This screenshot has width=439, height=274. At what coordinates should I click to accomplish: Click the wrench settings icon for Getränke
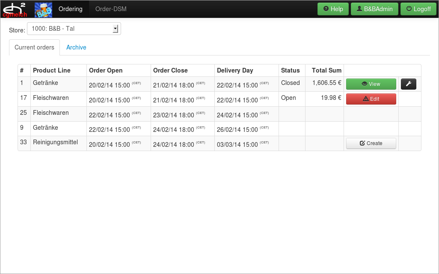[x=408, y=84]
